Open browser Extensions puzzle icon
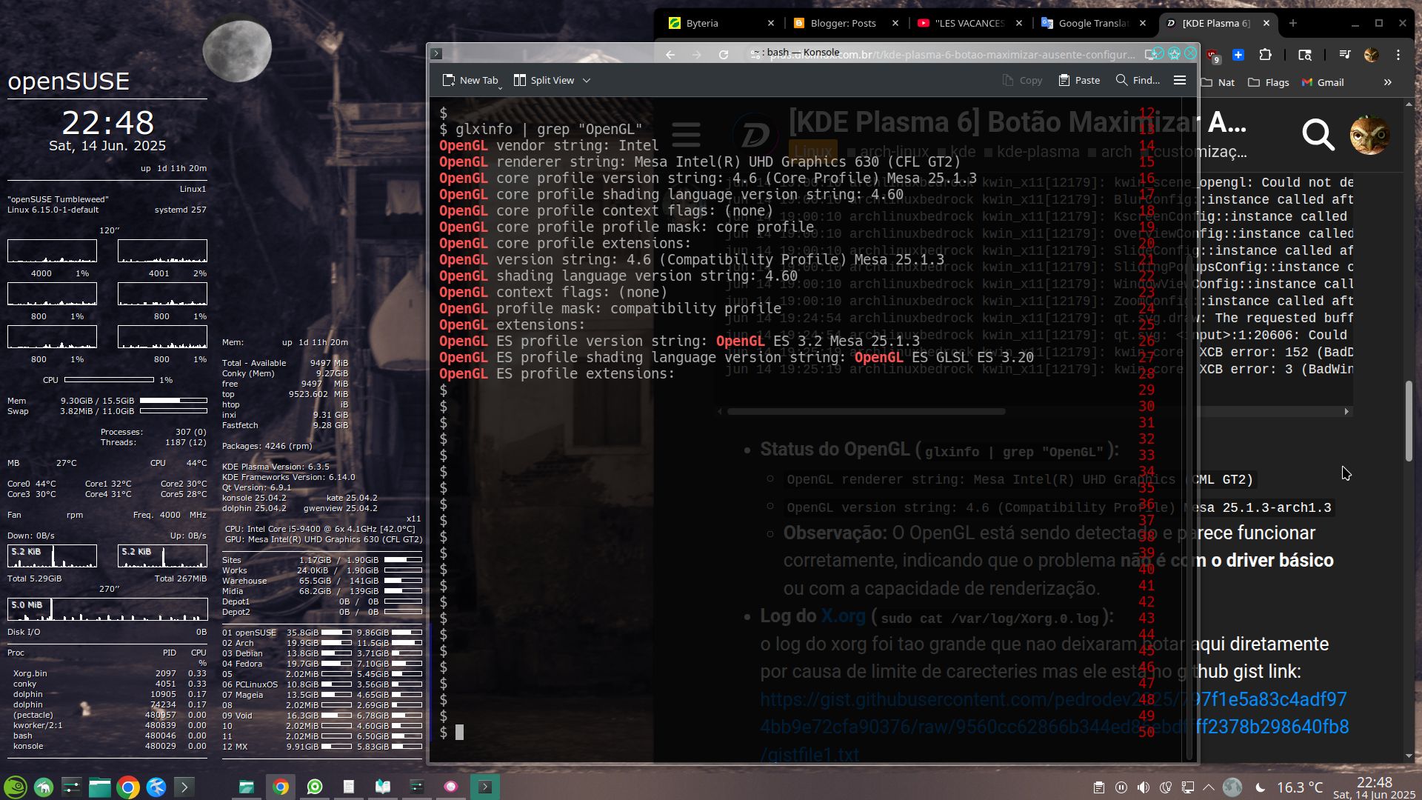Image resolution: width=1422 pixels, height=800 pixels. [x=1265, y=55]
